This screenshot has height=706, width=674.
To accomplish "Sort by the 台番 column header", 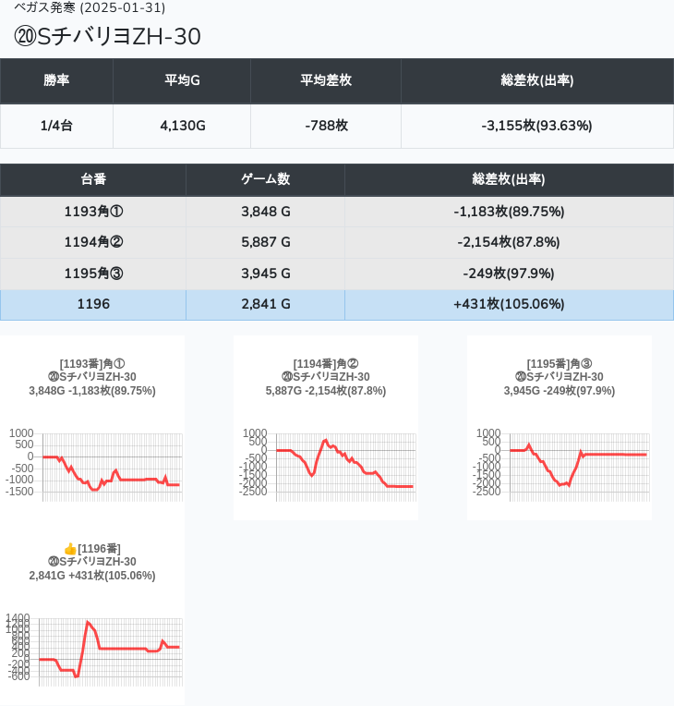I will 93,179.
